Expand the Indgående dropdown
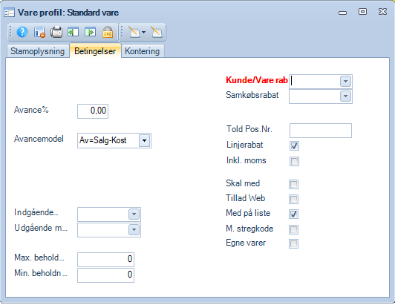Screen dimensions: 395x305 tap(134, 214)
